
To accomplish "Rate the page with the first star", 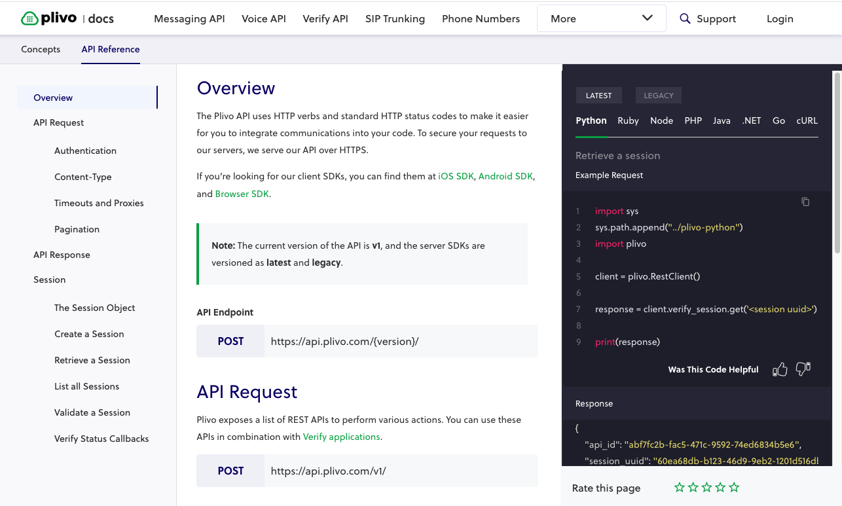I will pos(679,488).
